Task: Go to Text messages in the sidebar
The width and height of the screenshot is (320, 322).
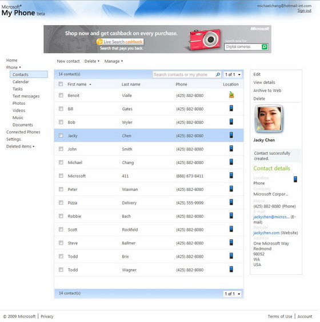Action: (x=26, y=96)
